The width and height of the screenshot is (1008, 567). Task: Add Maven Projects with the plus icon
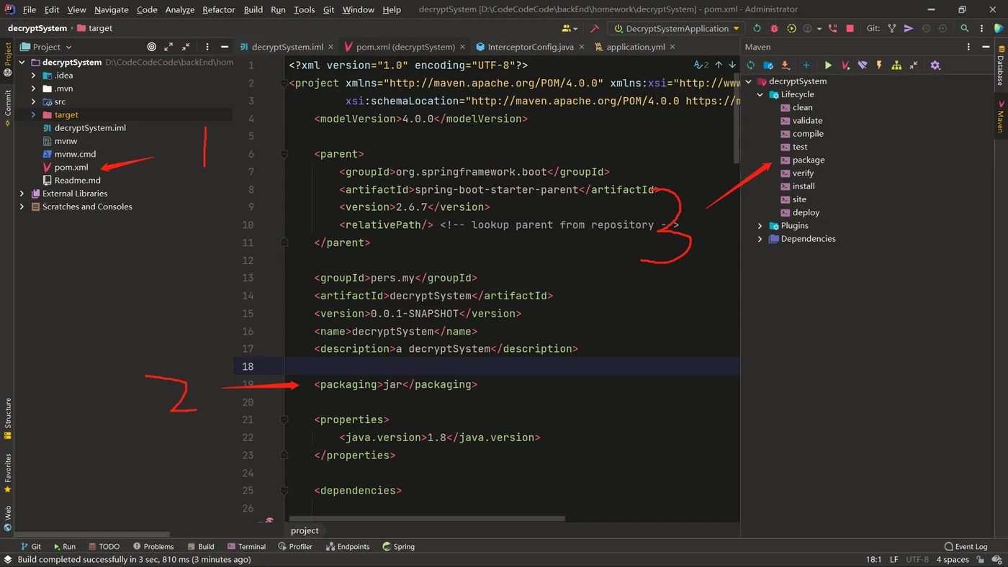(806, 65)
